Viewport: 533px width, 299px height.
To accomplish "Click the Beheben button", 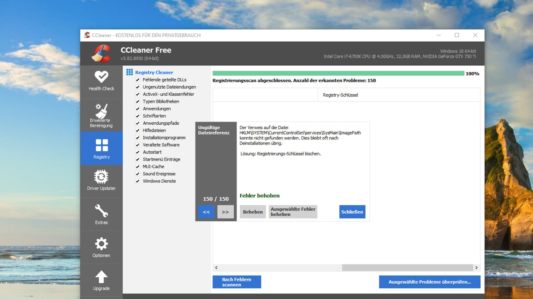I will tap(253, 212).
